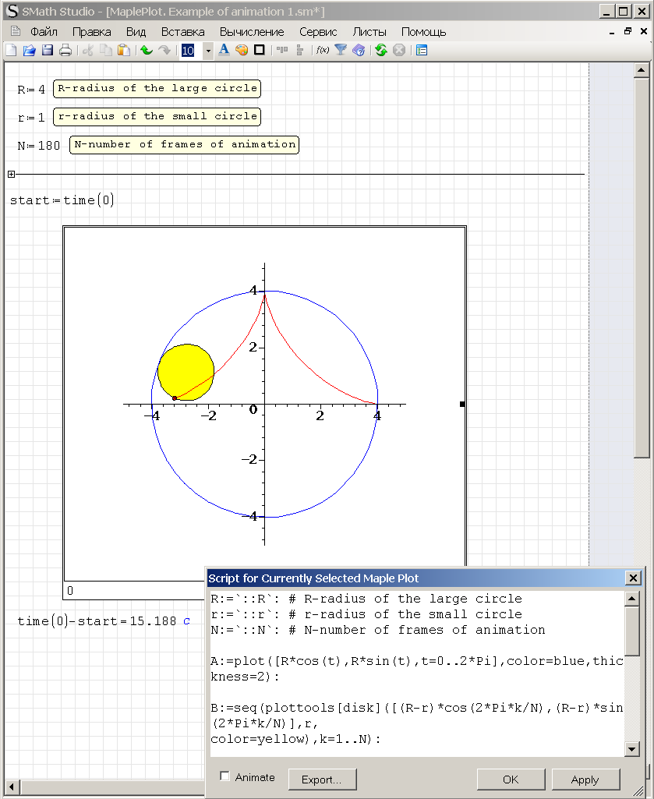Open the Вставка menu
654x799 pixels.
tap(183, 32)
